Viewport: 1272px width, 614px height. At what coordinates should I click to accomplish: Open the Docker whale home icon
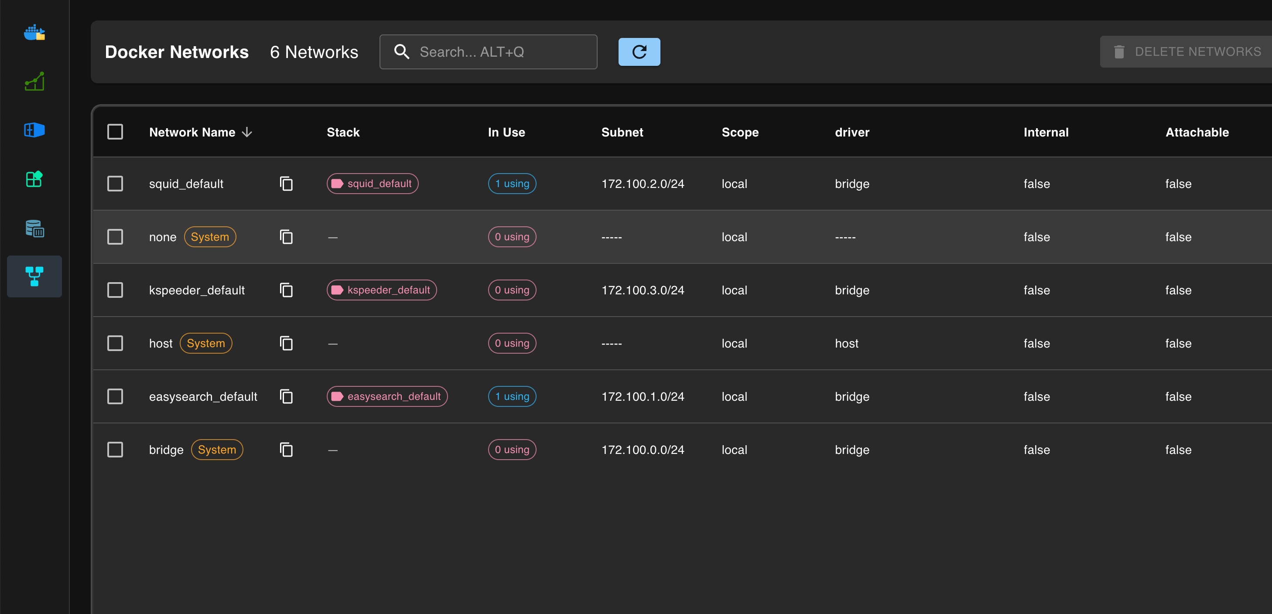pos(34,33)
